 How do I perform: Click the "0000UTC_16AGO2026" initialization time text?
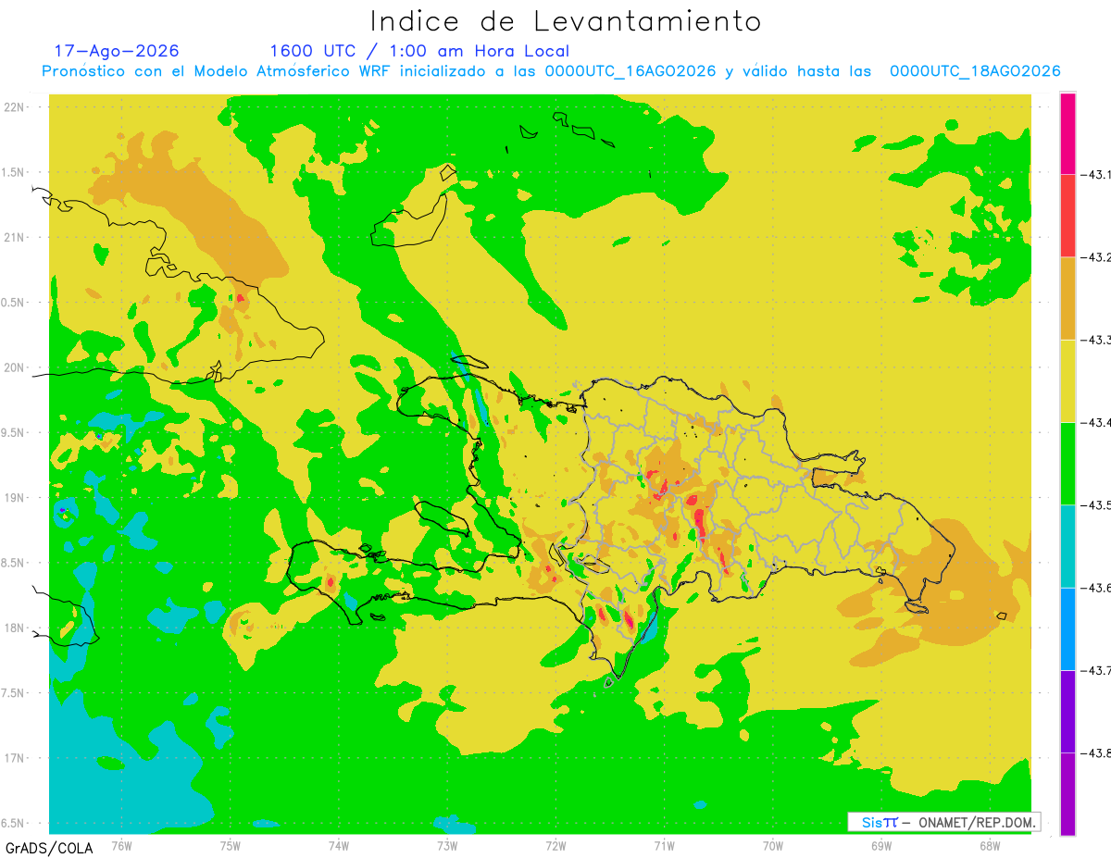630,71
